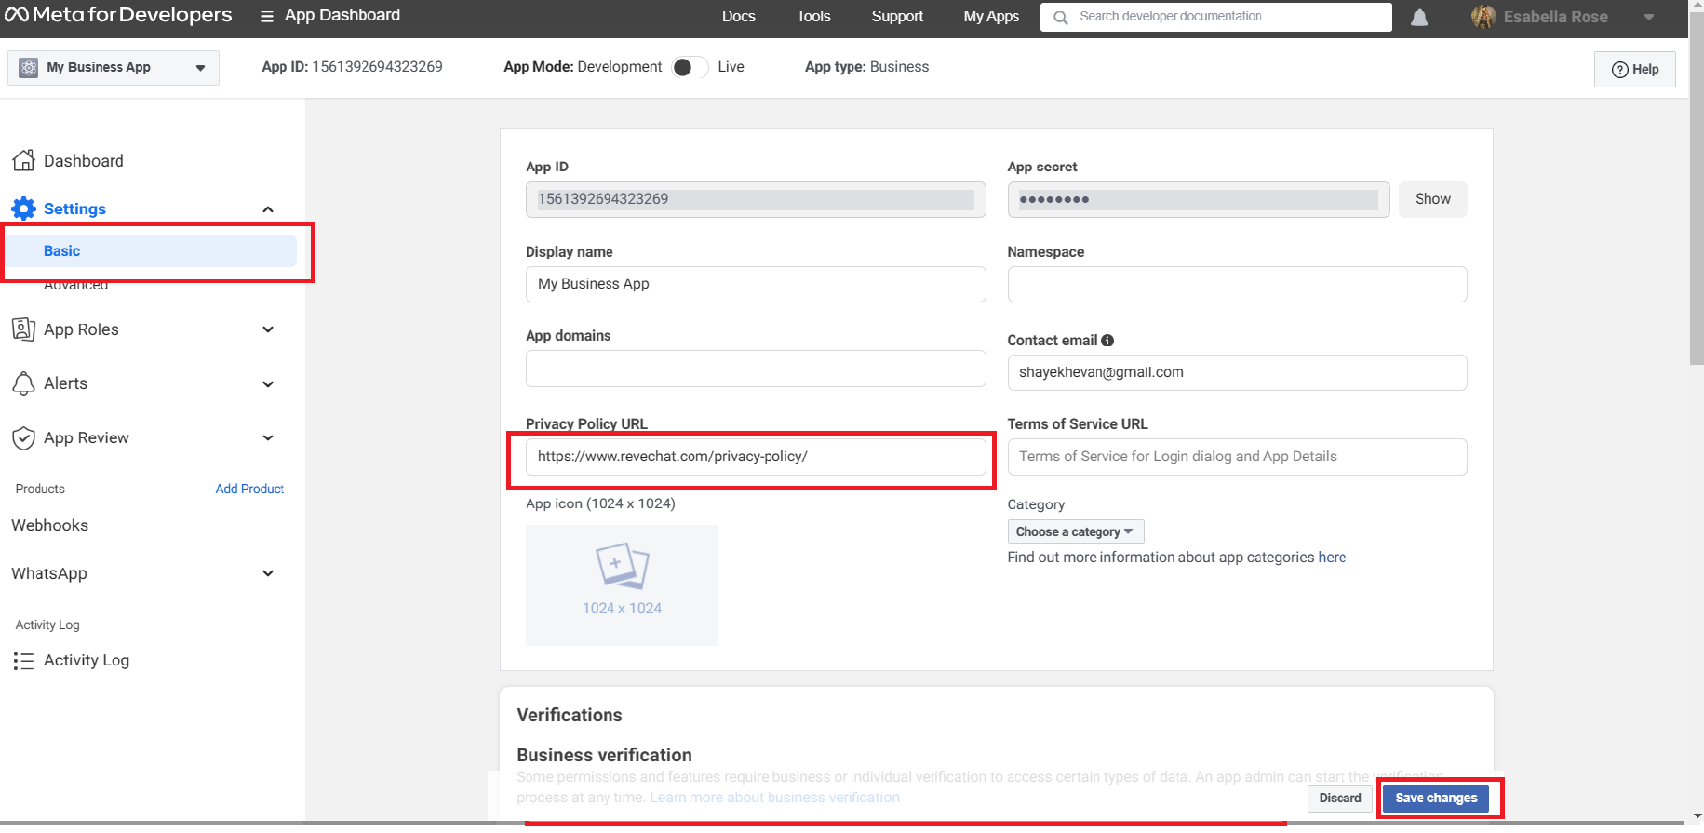The height and width of the screenshot is (833, 1704).
Task: Click the Settings gear icon
Action: pos(24,208)
